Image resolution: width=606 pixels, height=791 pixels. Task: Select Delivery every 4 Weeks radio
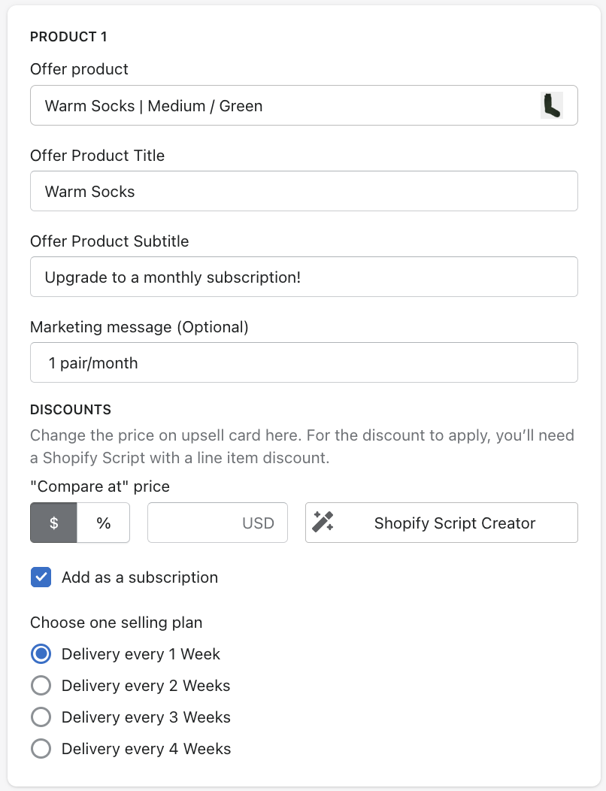41,749
